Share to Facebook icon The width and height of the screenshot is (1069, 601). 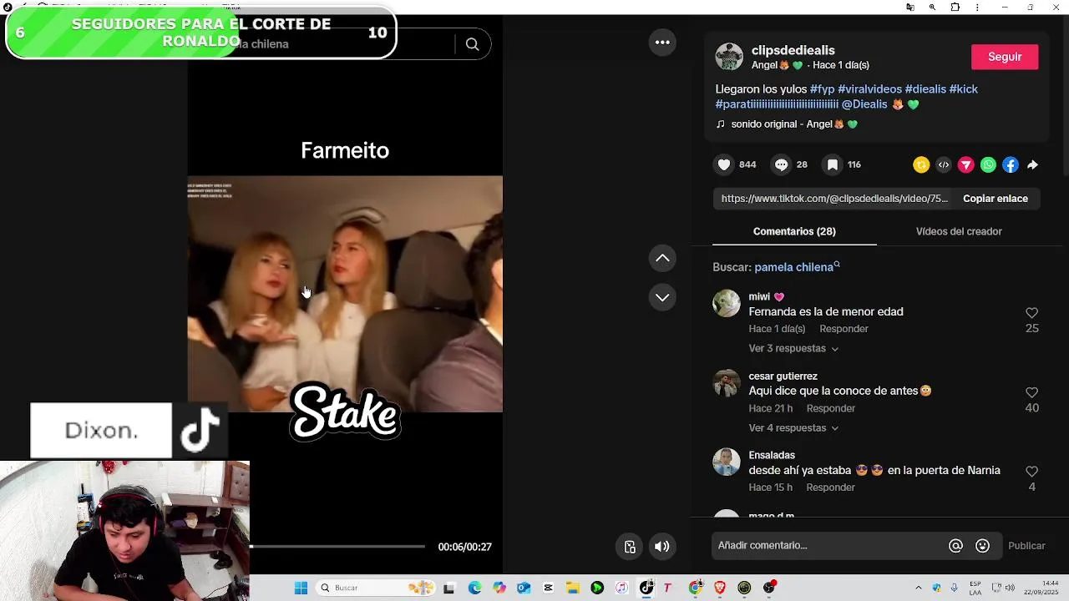1011,164
